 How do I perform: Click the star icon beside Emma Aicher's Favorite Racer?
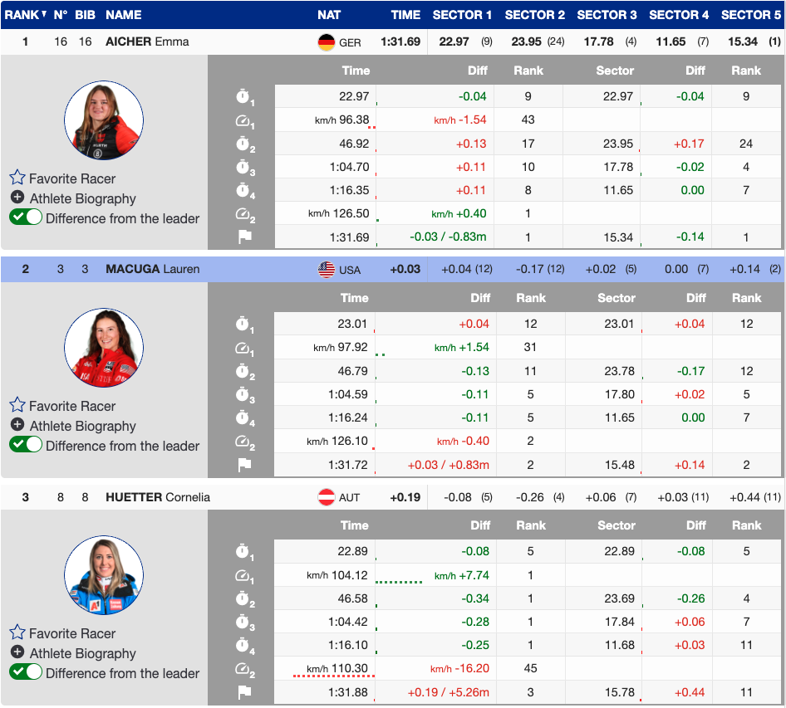pos(17,178)
